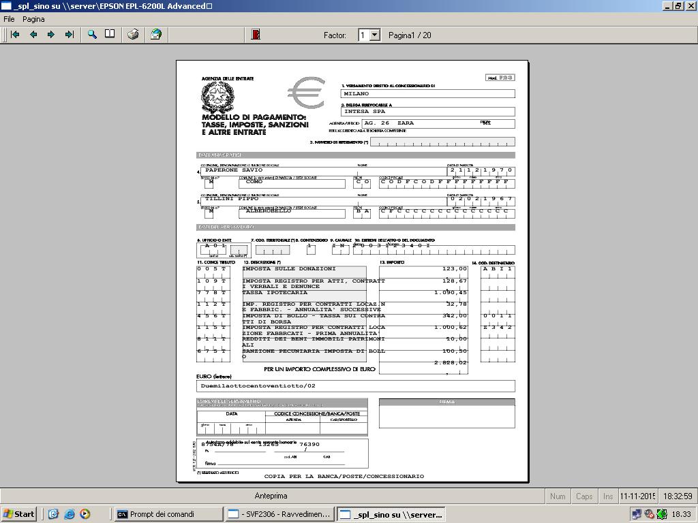698x523 pixels.
Task: Click the birthplace COMO
Action: coord(254,181)
